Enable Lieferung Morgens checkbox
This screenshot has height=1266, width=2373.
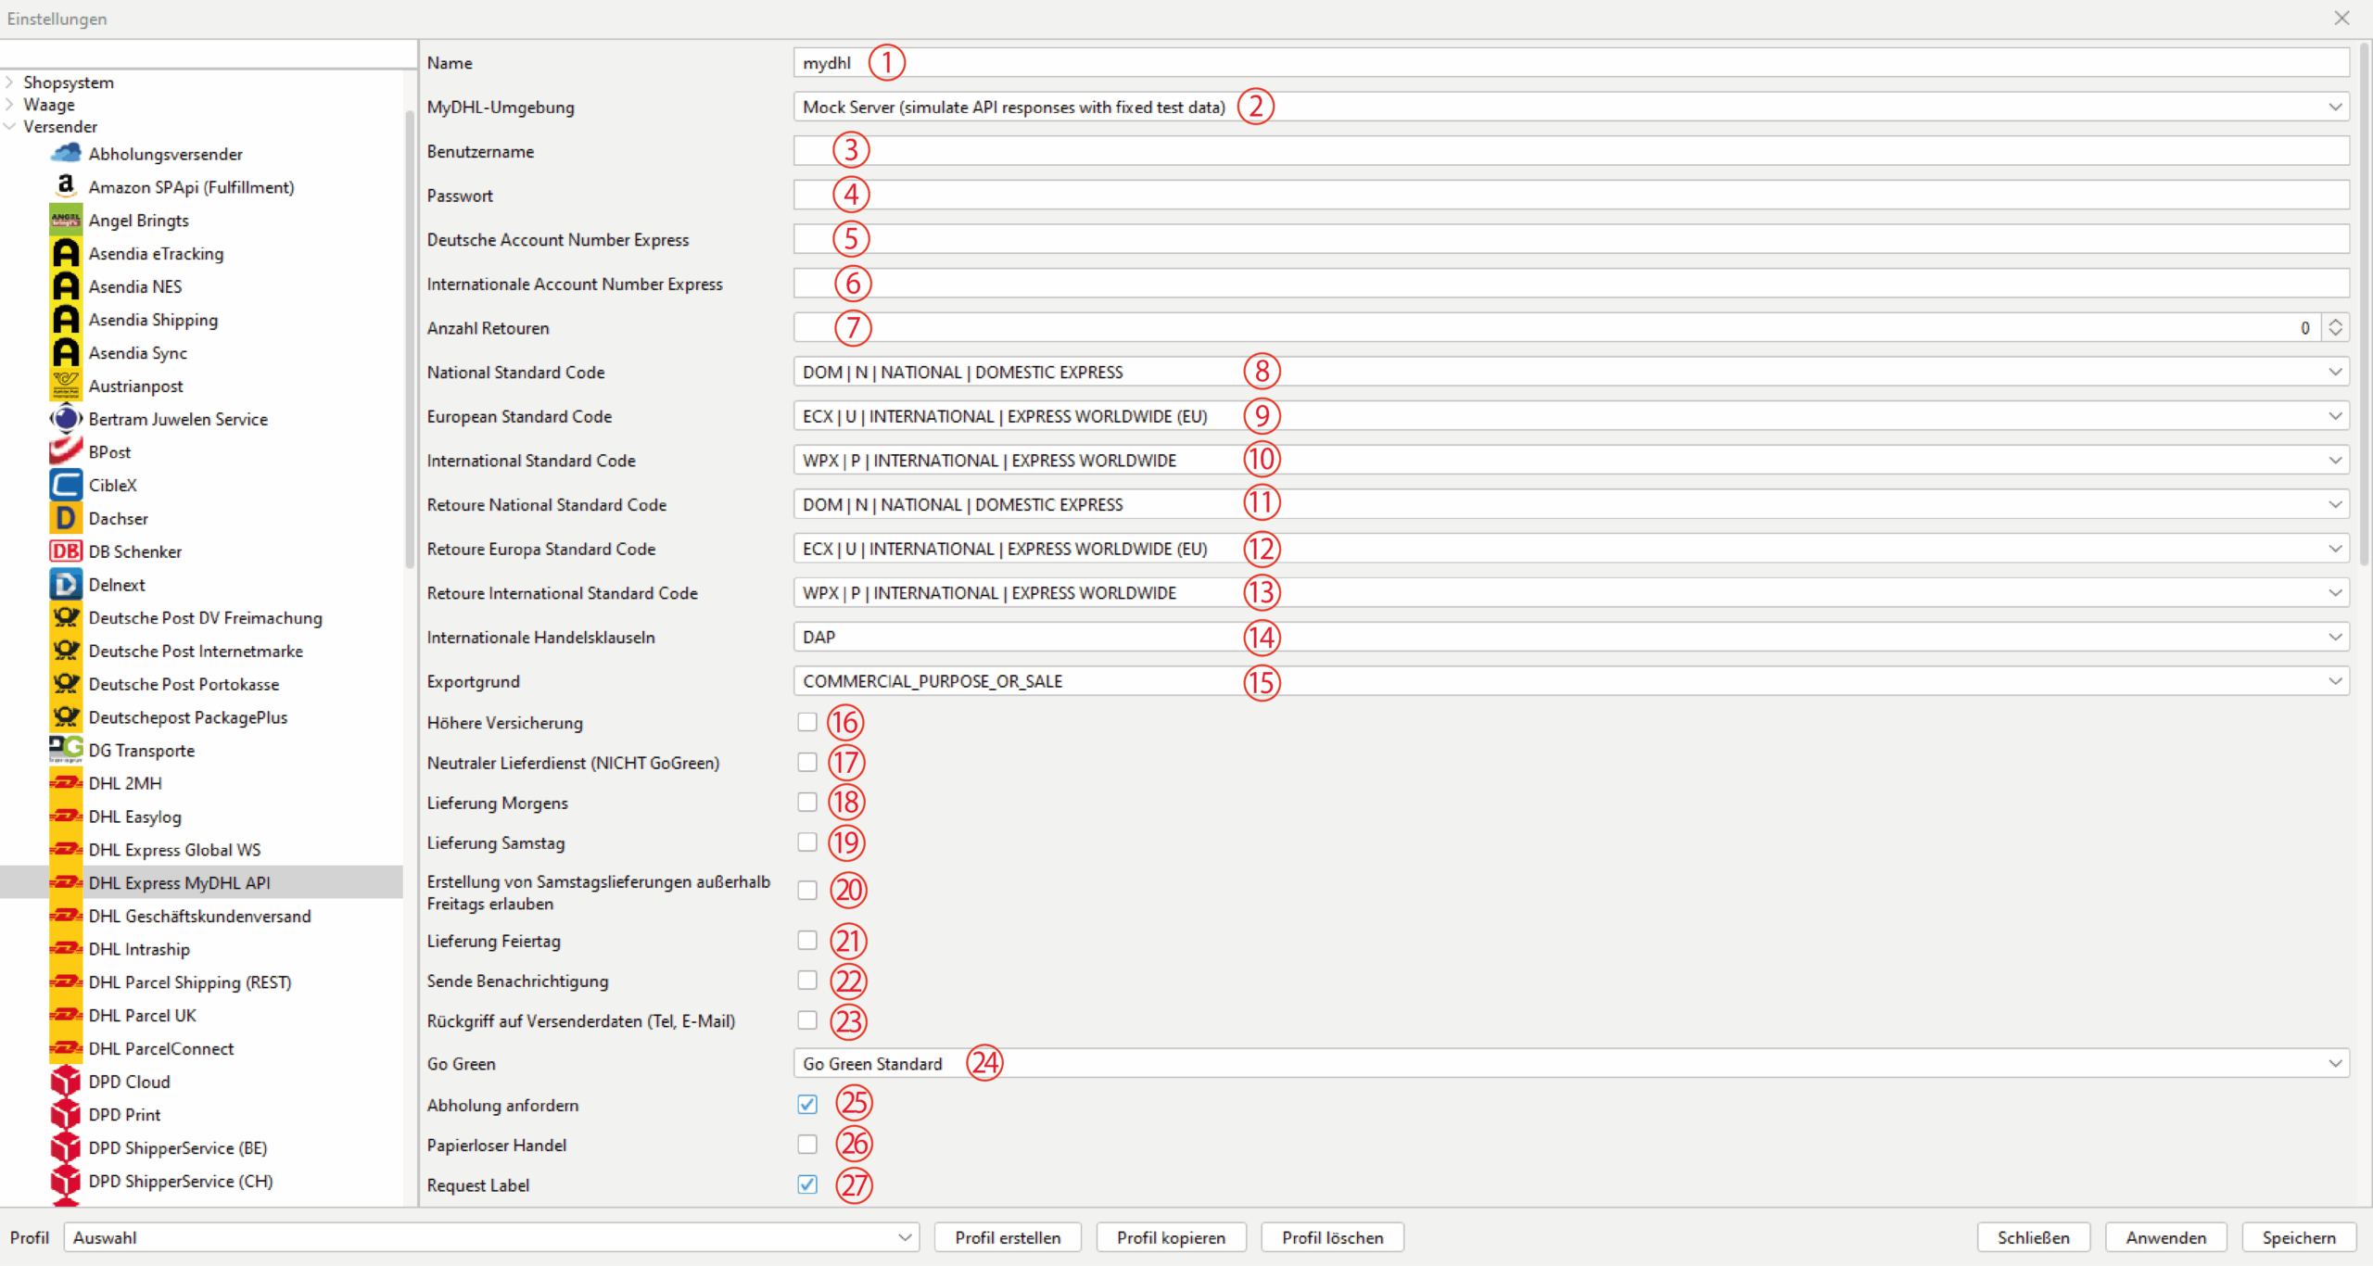(x=807, y=802)
